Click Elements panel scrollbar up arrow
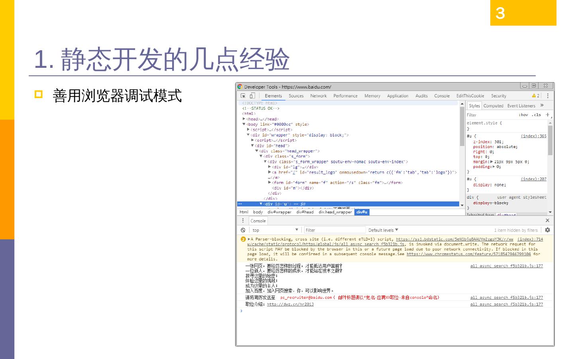 pos(462,104)
